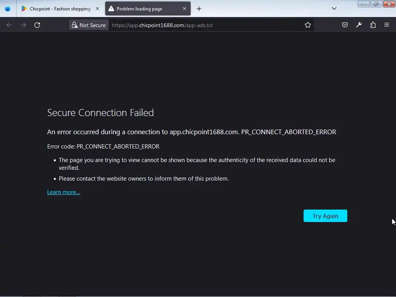Go back one page
The image size is (396, 297).
tap(9, 25)
